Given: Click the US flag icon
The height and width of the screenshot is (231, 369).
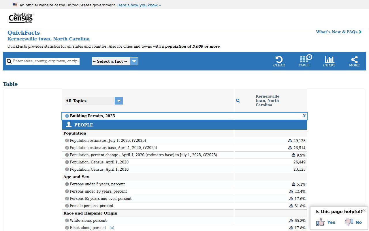Looking at the screenshot, I should tap(15, 5).
